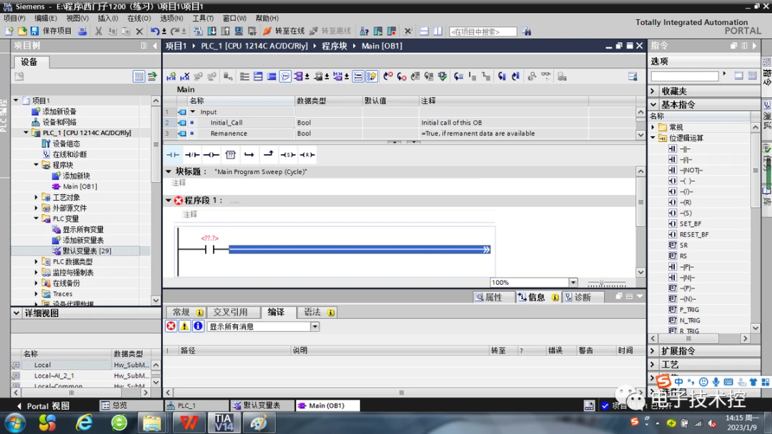Screen dimensions: 772x434
Task: Open the 显示所有消息 filter dropdown
Action: coord(315,326)
